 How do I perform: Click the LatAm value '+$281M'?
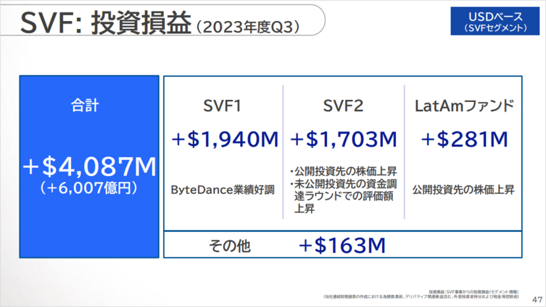(x=464, y=139)
